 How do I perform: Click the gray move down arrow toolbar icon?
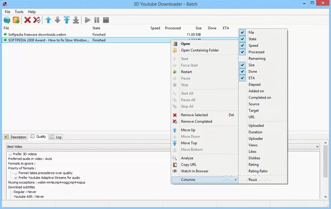[x=57, y=20]
